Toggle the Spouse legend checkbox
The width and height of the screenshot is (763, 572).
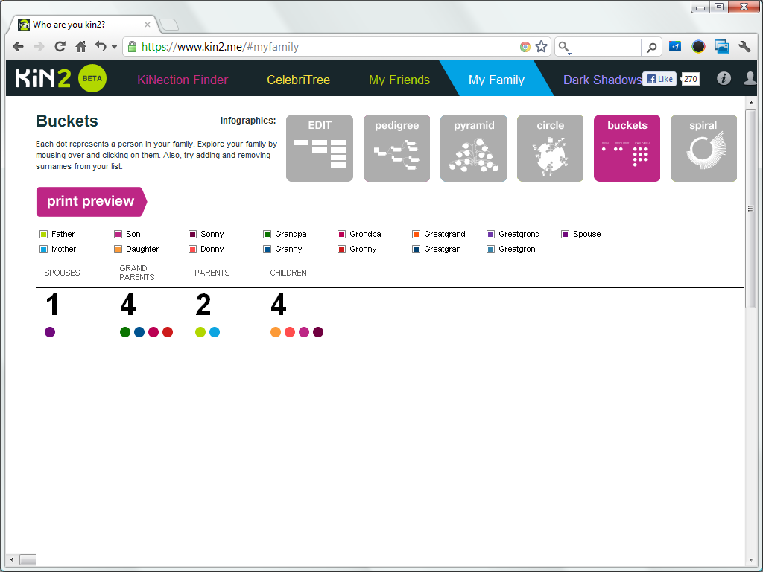(x=566, y=235)
